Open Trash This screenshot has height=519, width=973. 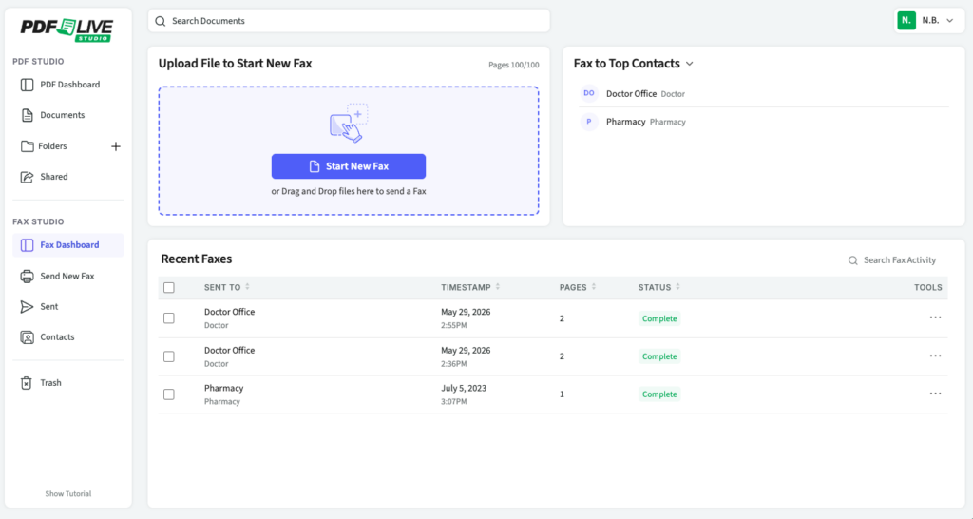(68, 382)
